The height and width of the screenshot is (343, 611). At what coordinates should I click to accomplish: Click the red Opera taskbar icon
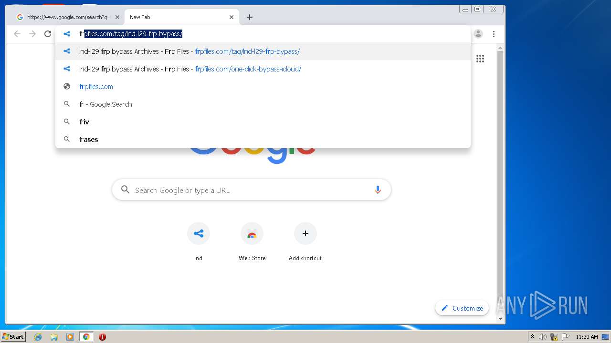click(102, 337)
